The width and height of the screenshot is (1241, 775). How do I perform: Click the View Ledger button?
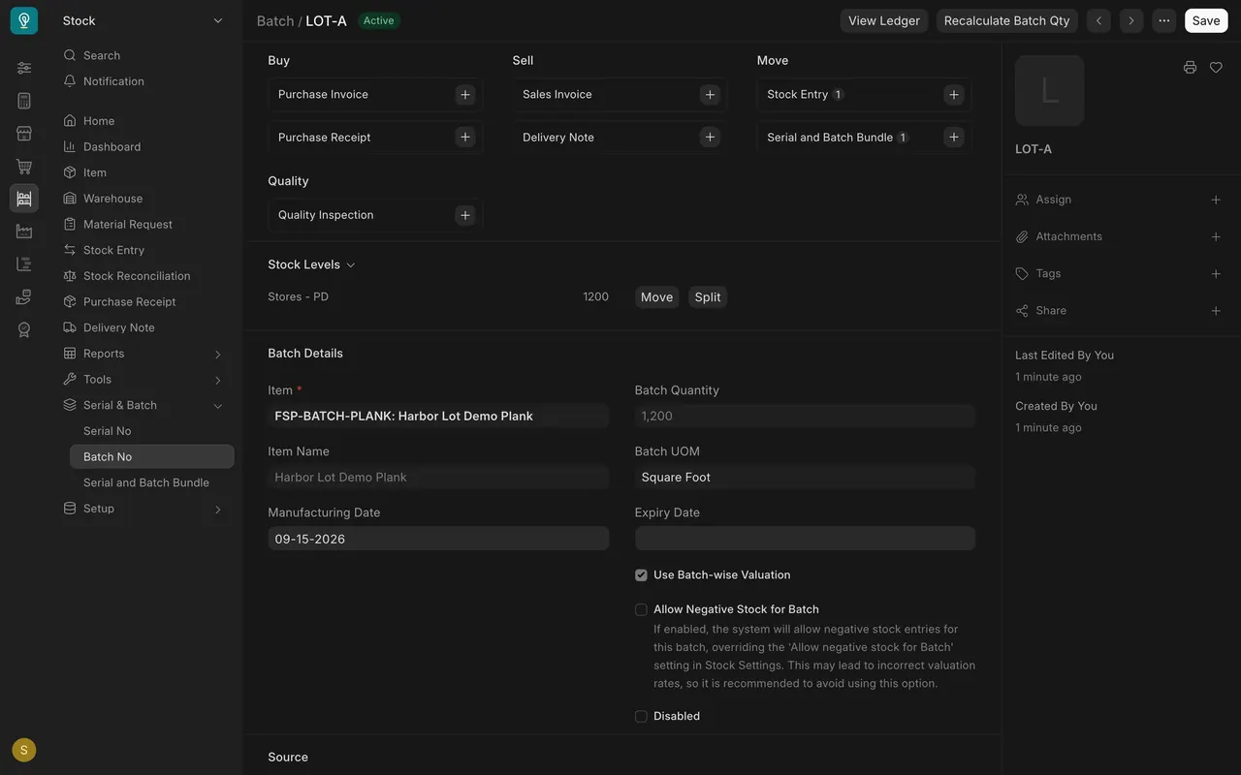pos(884,20)
